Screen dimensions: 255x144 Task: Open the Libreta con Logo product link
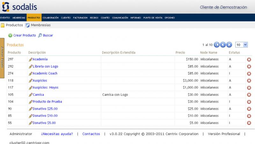(x=45, y=67)
